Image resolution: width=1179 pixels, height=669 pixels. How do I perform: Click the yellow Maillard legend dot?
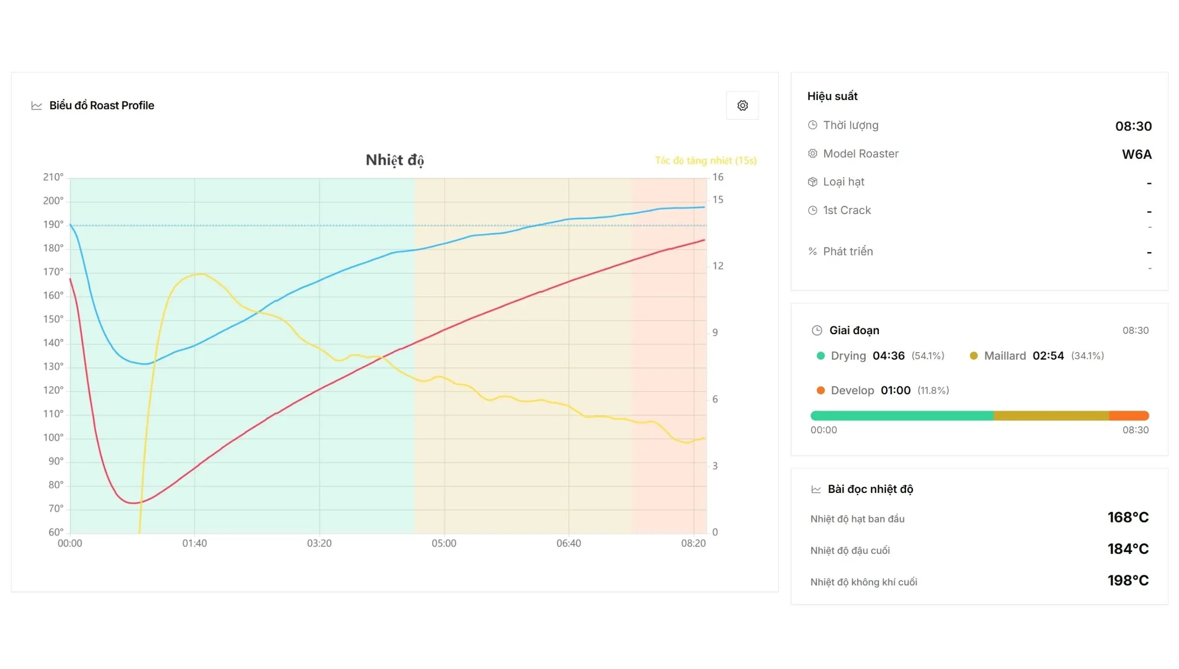click(x=974, y=356)
